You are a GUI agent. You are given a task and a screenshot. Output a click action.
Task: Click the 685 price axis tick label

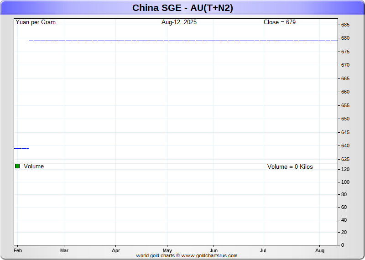345,25
